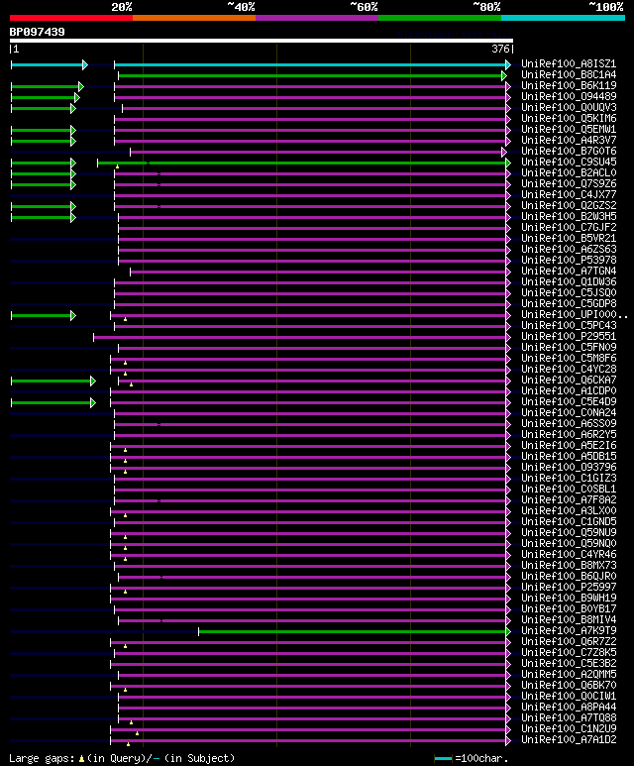
Task: Click the UniRef100_A5E2I6 label
Action: click(x=569, y=446)
